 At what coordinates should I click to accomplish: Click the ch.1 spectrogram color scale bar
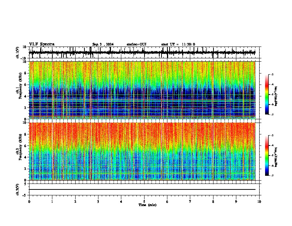pos(267,95)
